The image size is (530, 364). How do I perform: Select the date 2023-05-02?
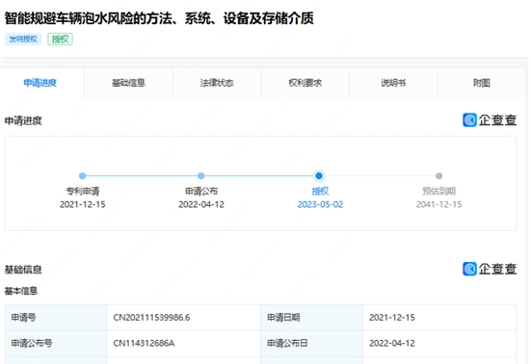pyautogui.click(x=320, y=204)
